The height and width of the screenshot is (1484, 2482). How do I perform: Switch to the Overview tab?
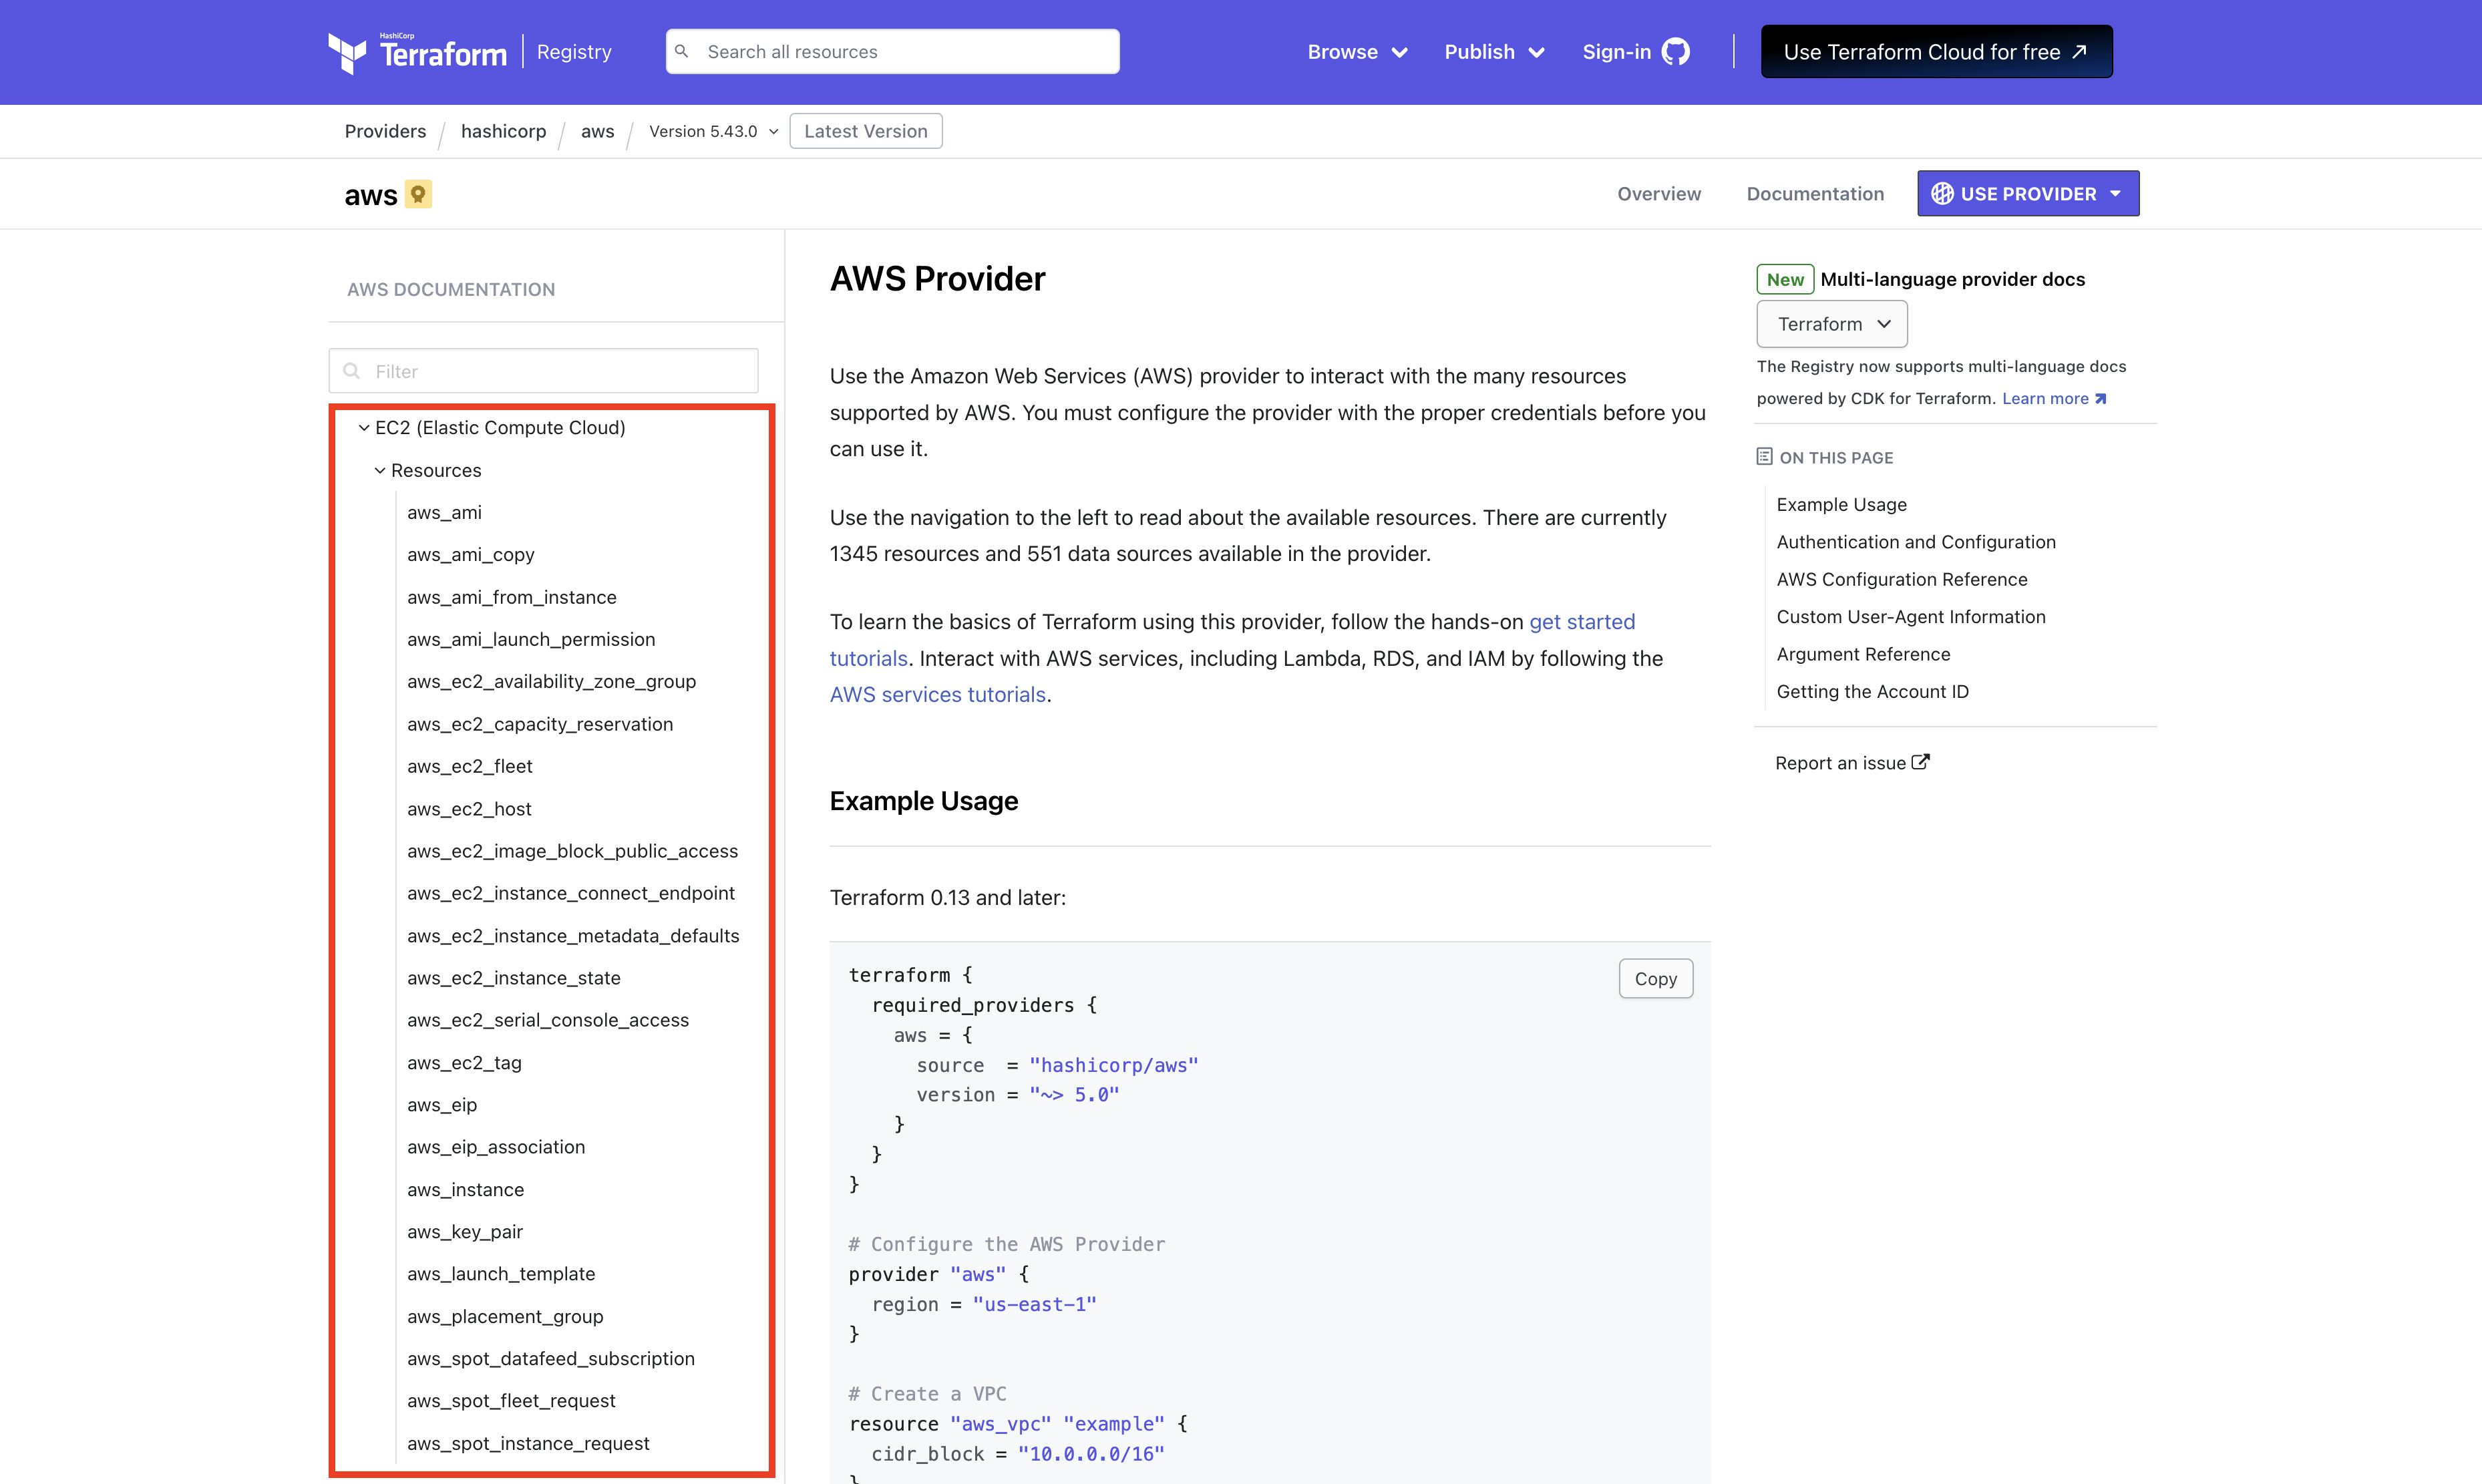(1659, 194)
